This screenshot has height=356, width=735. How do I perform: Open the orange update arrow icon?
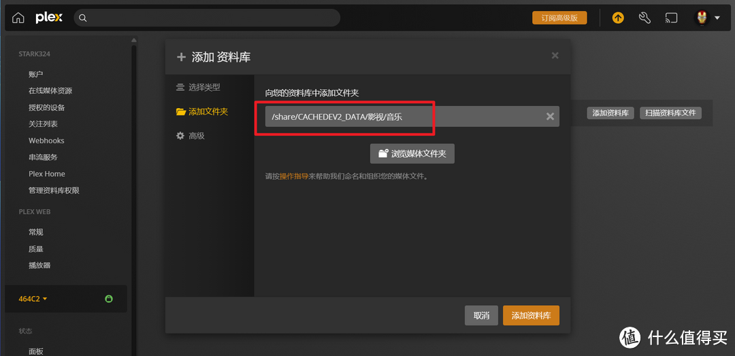tap(618, 18)
